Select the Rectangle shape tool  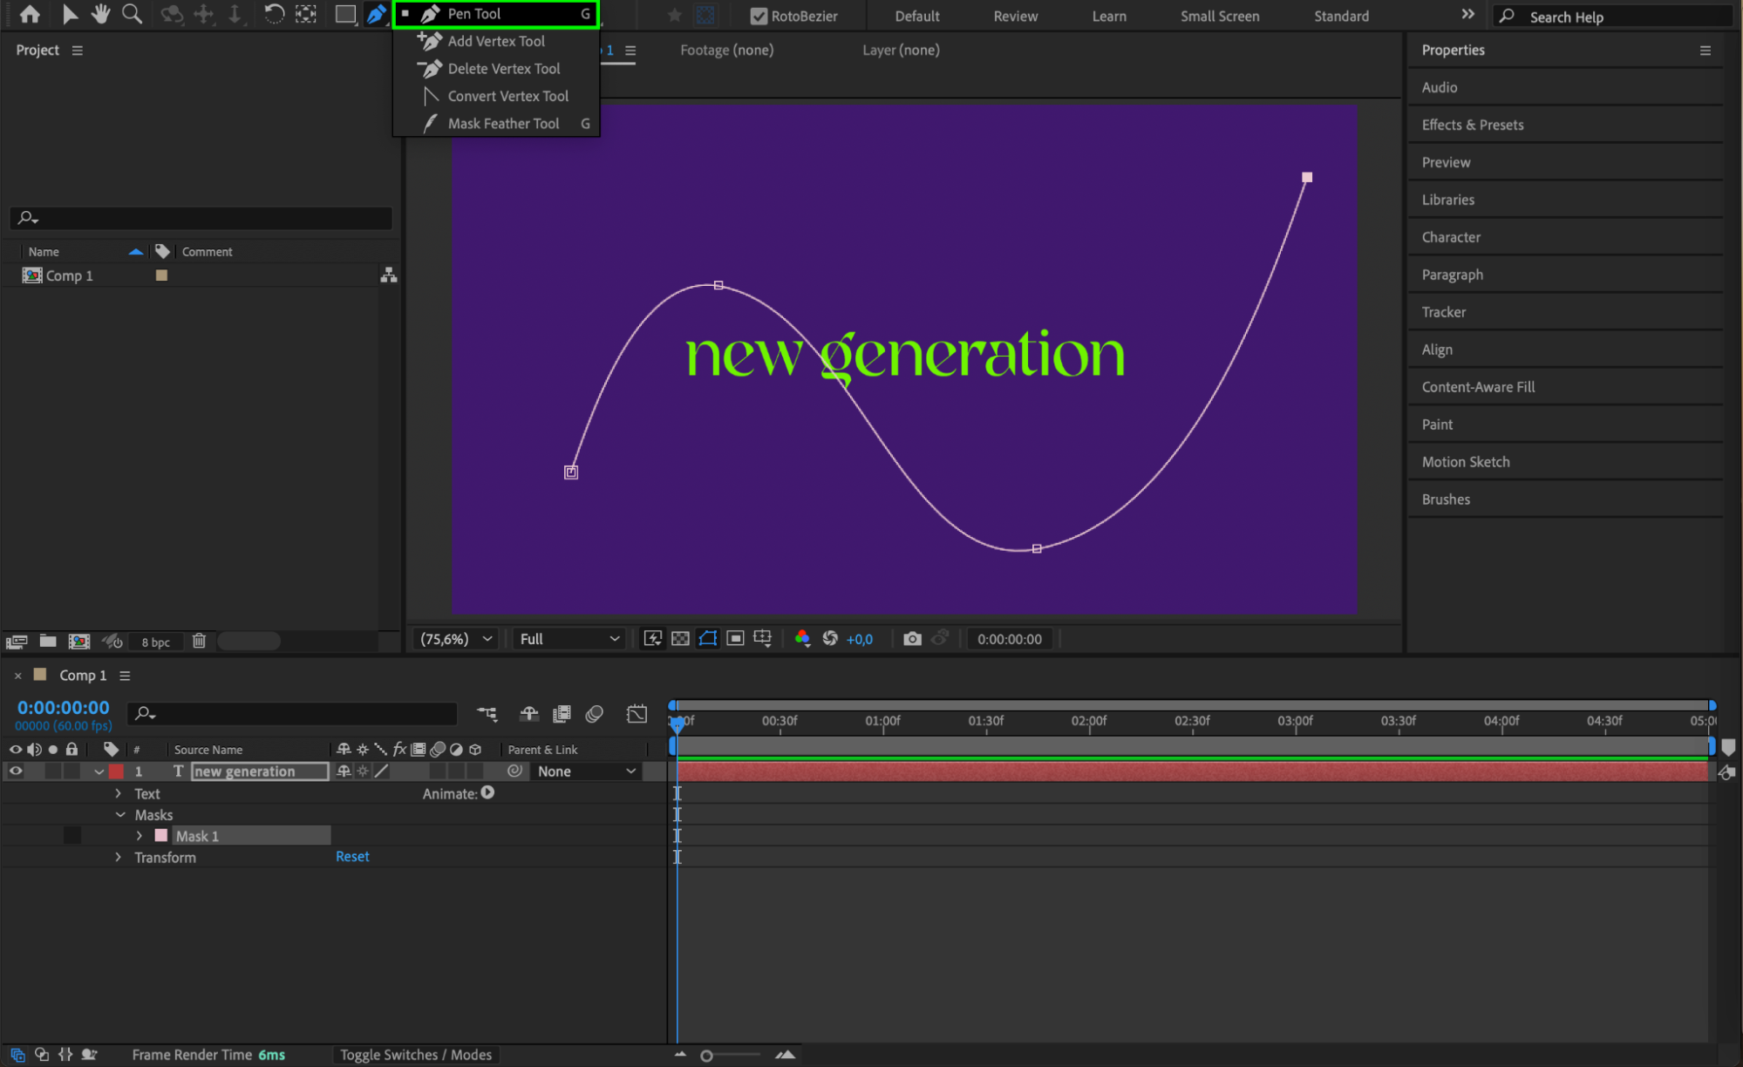tap(345, 14)
